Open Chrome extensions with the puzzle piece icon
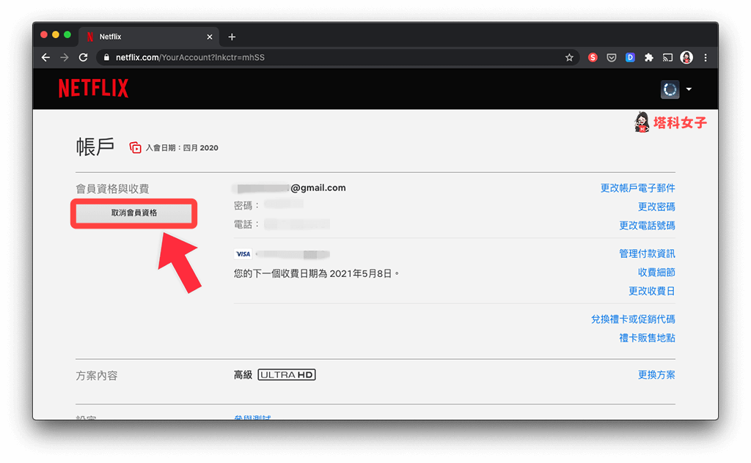This screenshot has width=751, height=463. pos(648,57)
